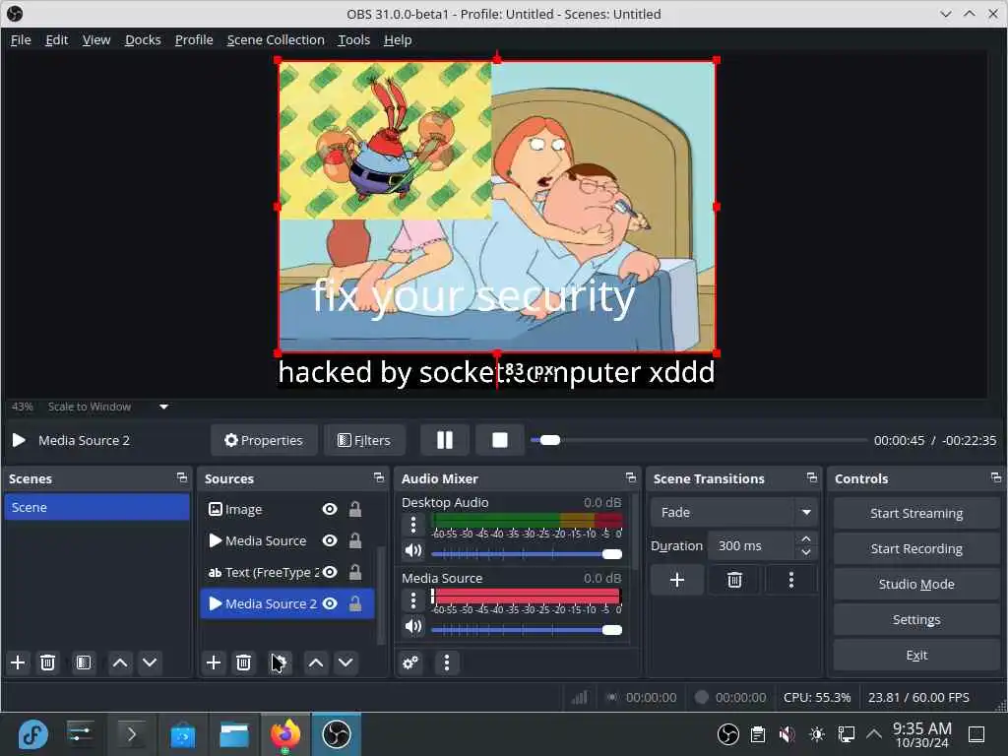
Task: Open the Fade transition dropdown
Action: 734,512
